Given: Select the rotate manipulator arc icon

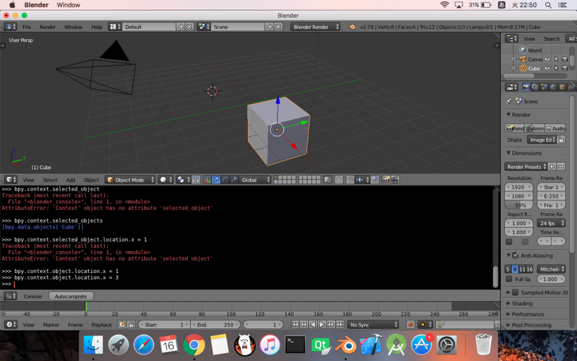Looking at the screenshot, I should pyautogui.click(x=225, y=180).
